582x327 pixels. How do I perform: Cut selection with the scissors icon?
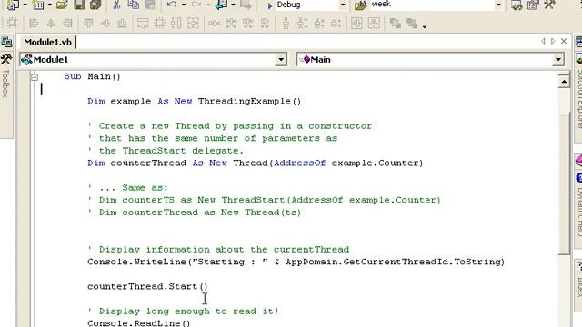[x=116, y=5]
